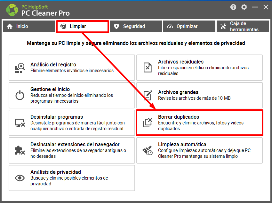Open Gestione el inicio tile
The image size is (272, 203).
72,95
